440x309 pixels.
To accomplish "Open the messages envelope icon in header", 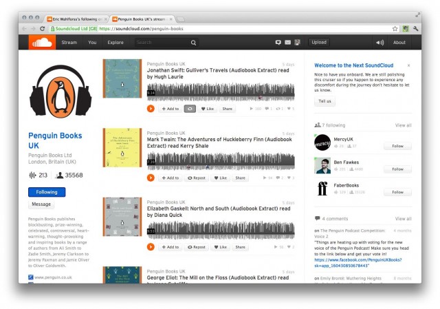I will pyautogui.click(x=288, y=43).
